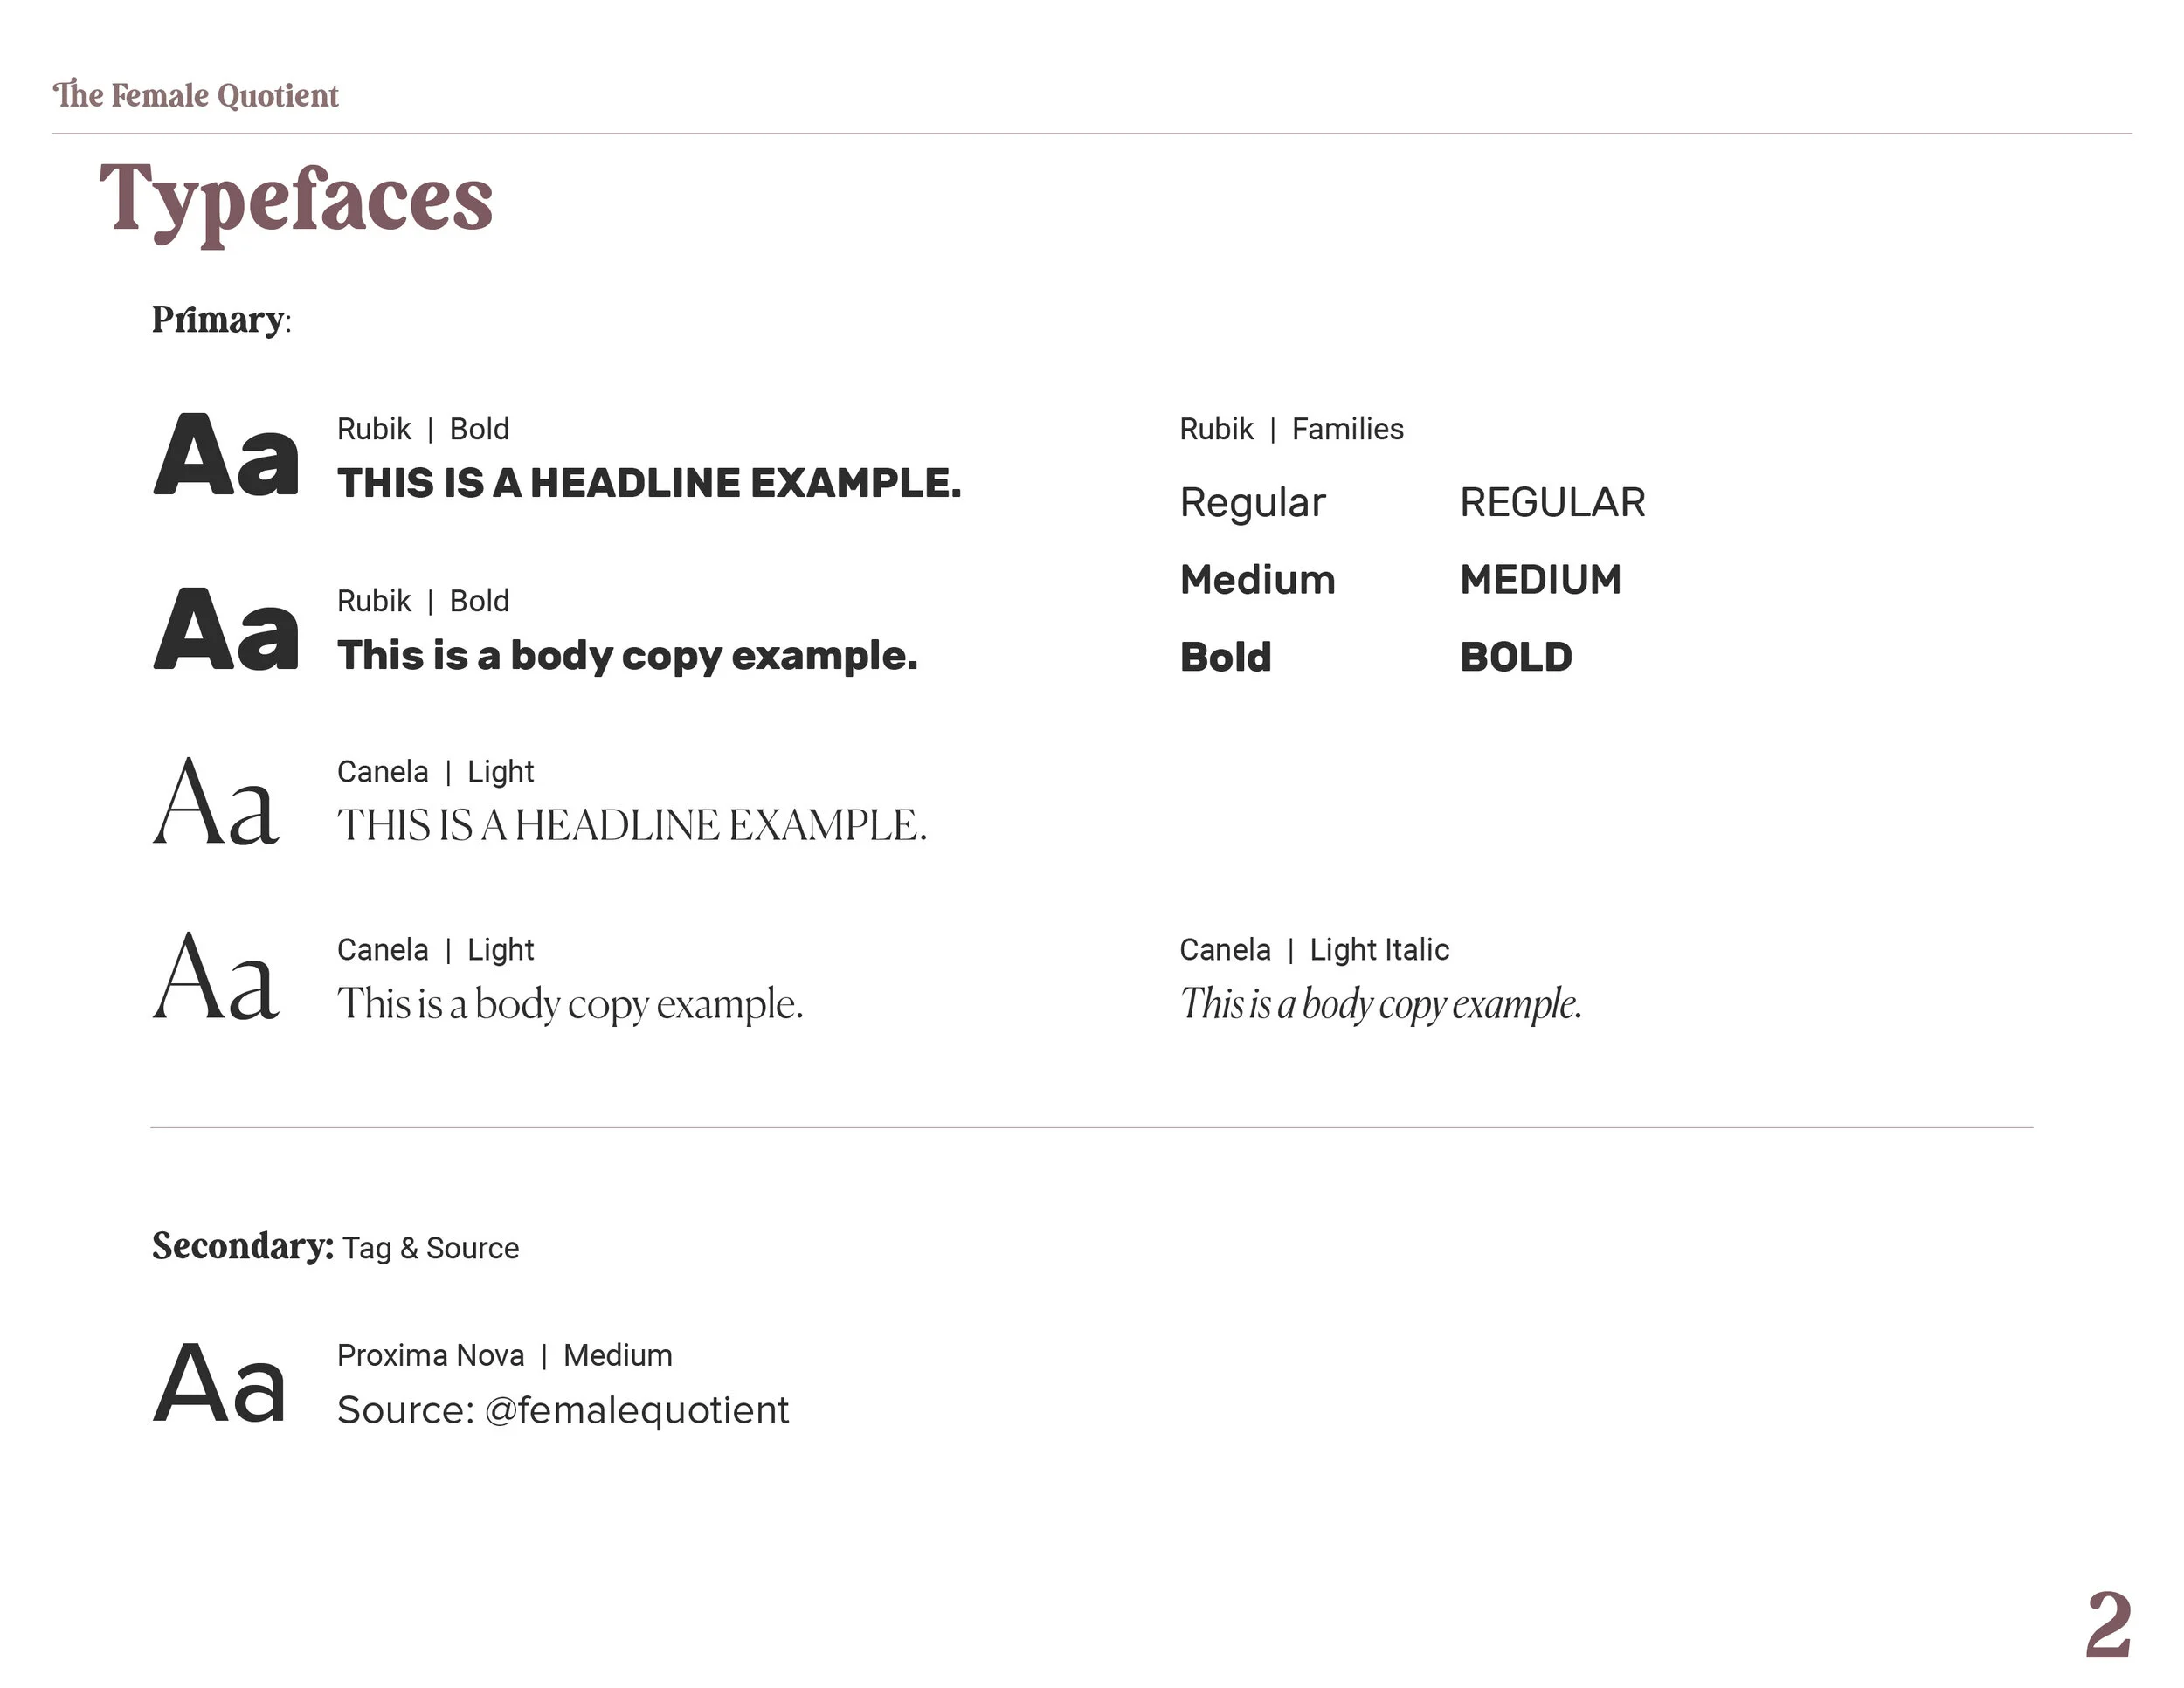Click the Rubik Bold headline Aa specimen
This screenshot has width=2184, height=1688.
coord(226,456)
